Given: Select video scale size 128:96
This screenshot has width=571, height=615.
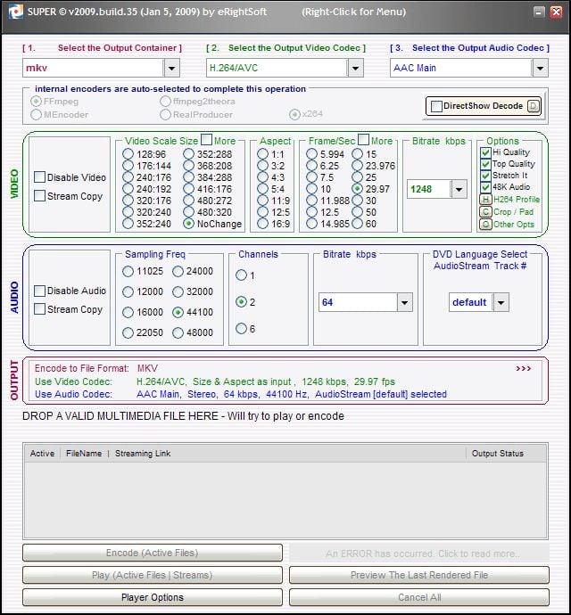Looking at the screenshot, I should pyautogui.click(x=128, y=154).
